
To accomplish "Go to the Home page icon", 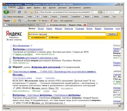I will [32, 12].
